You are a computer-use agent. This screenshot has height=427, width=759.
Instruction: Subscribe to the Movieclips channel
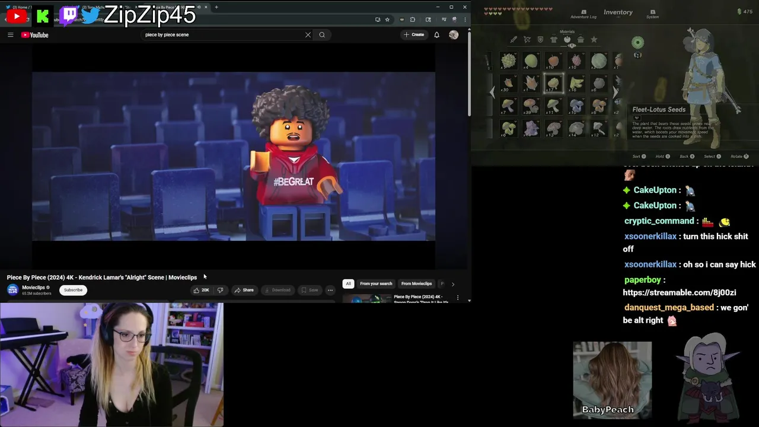pos(73,290)
